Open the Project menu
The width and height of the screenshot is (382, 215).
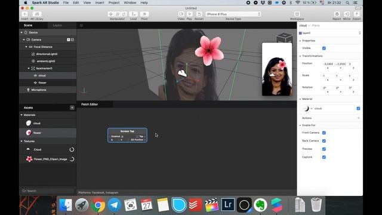tap(114, 2)
